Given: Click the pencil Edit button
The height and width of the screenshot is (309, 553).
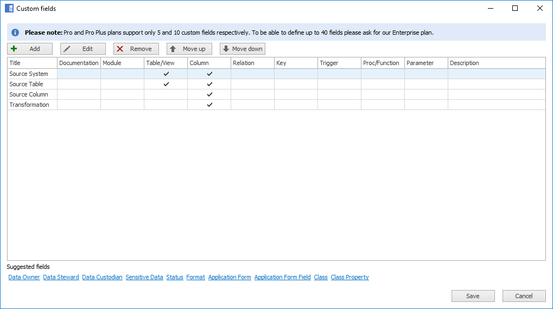Looking at the screenshot, I should tap(82, 49).
